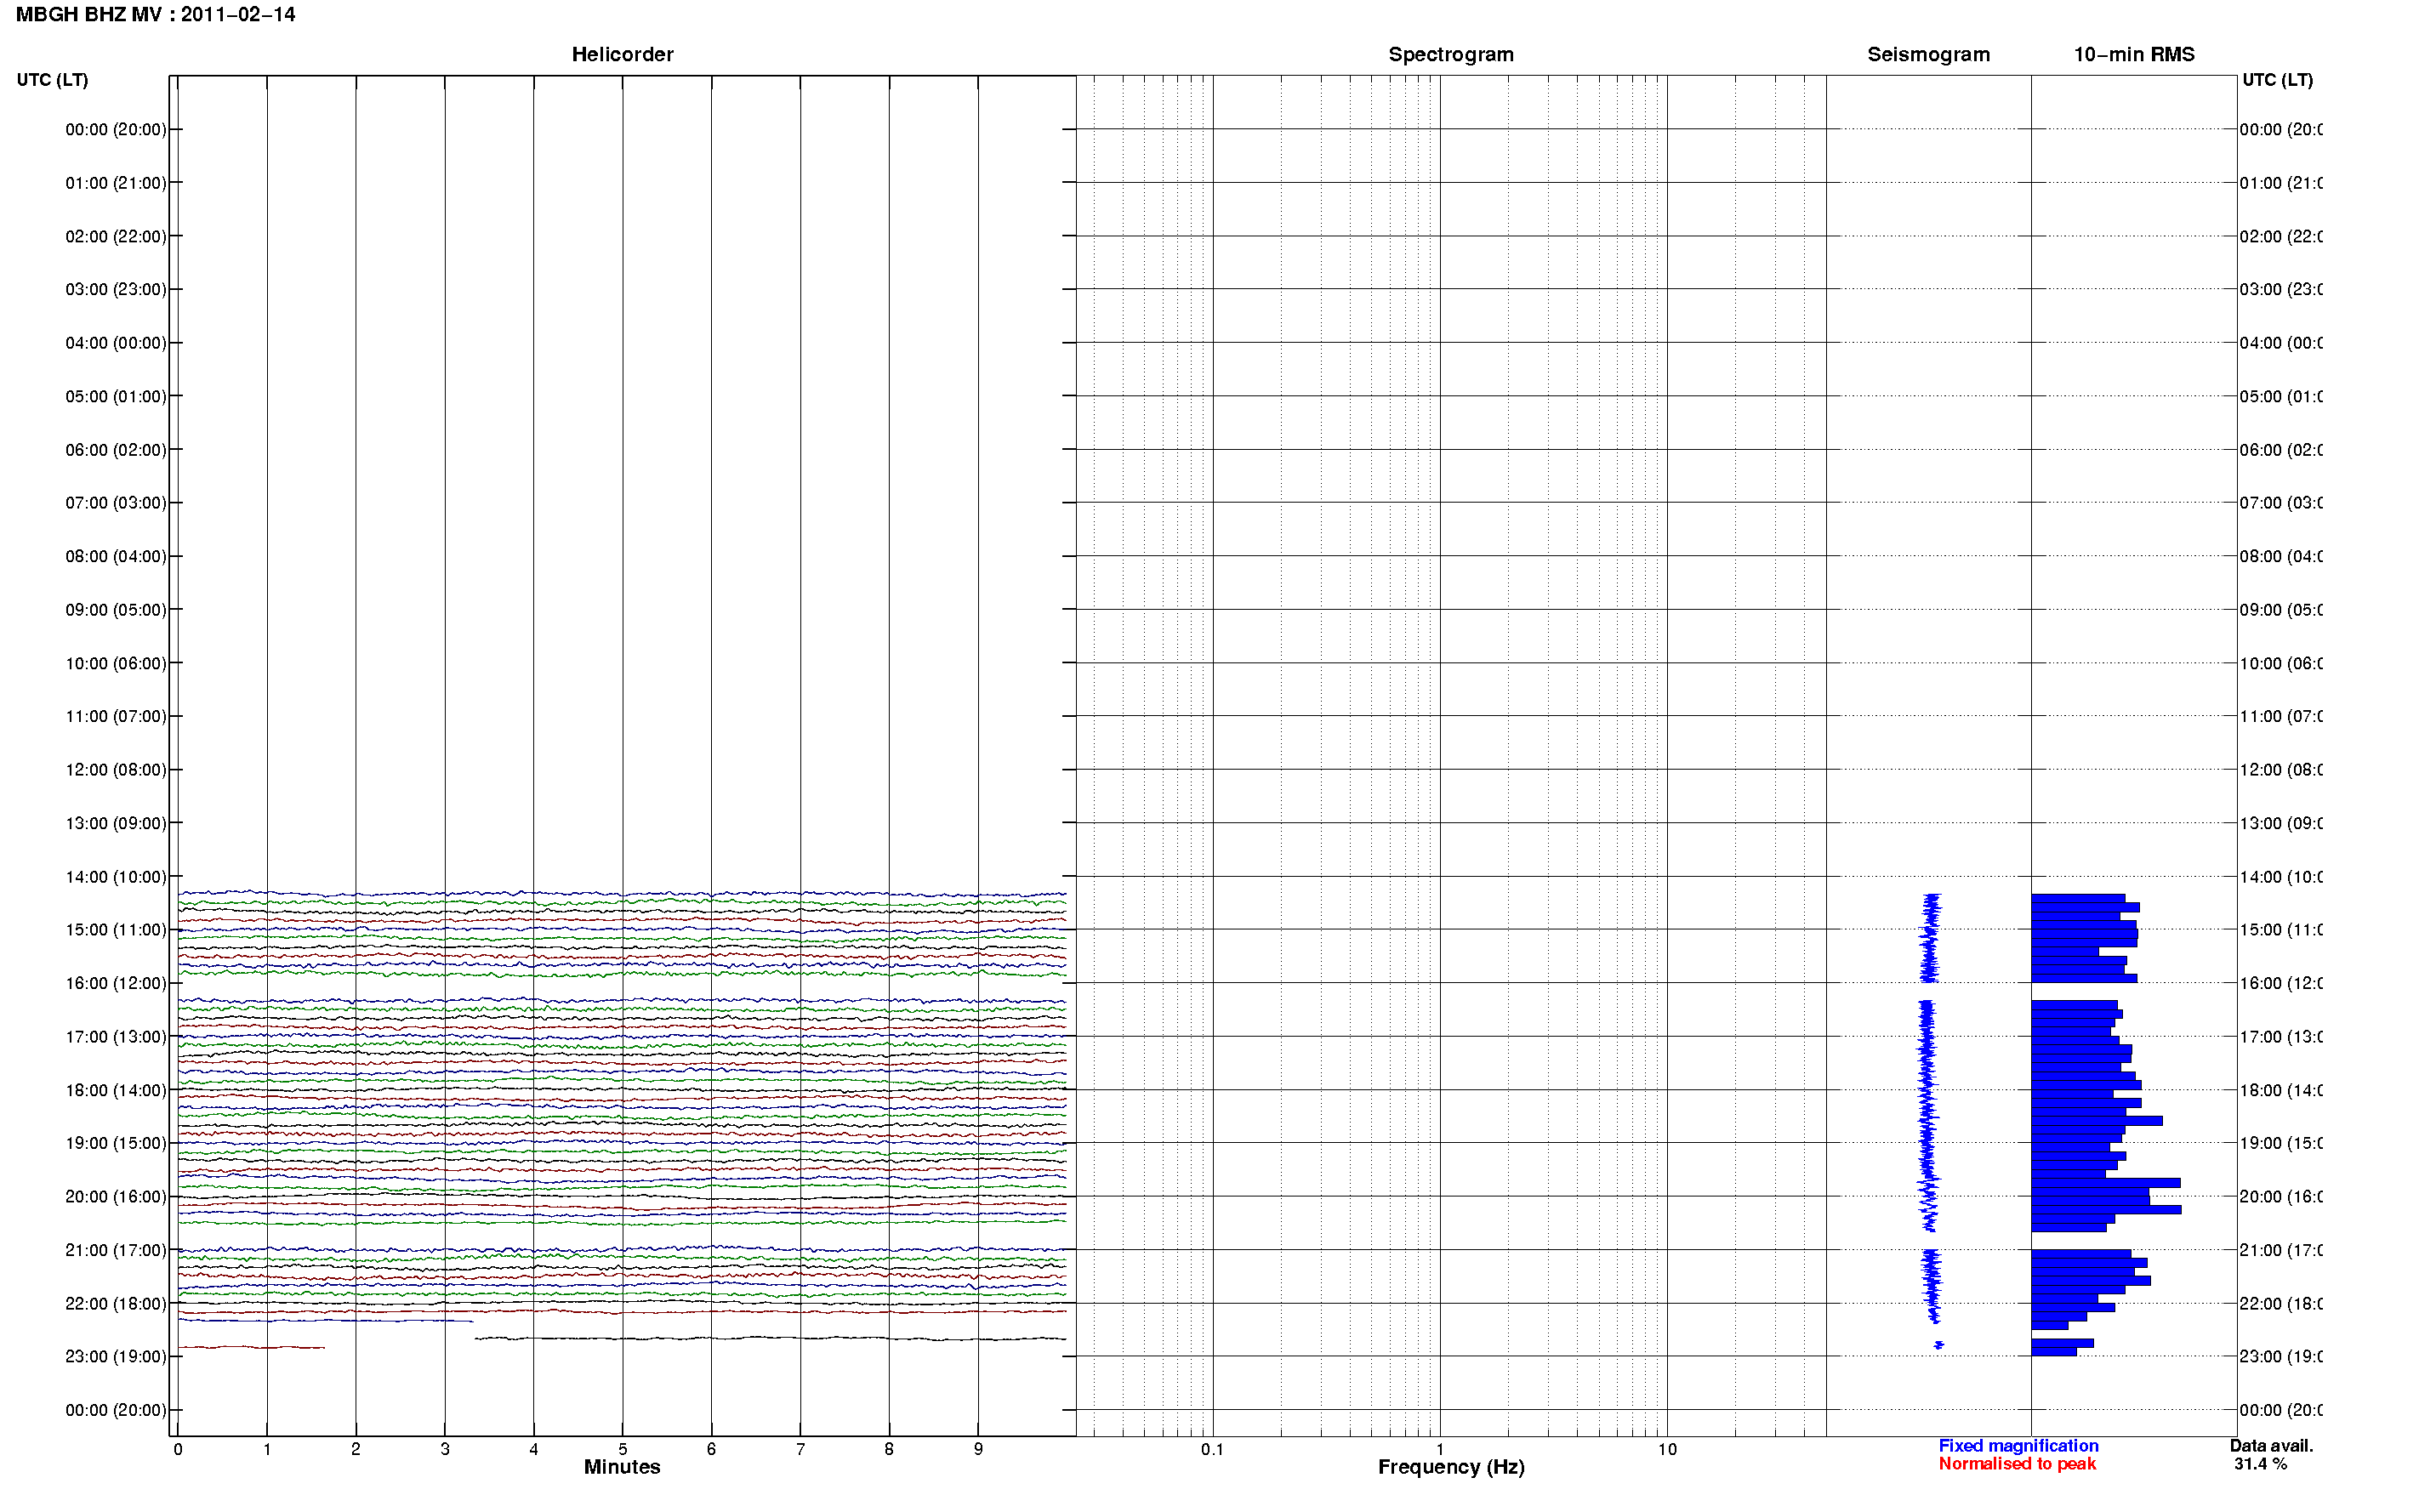Click the '10-min RMS' panel heading
The width and height of the screenshot is (2419, 1512).
click(x=2133, y=54)
